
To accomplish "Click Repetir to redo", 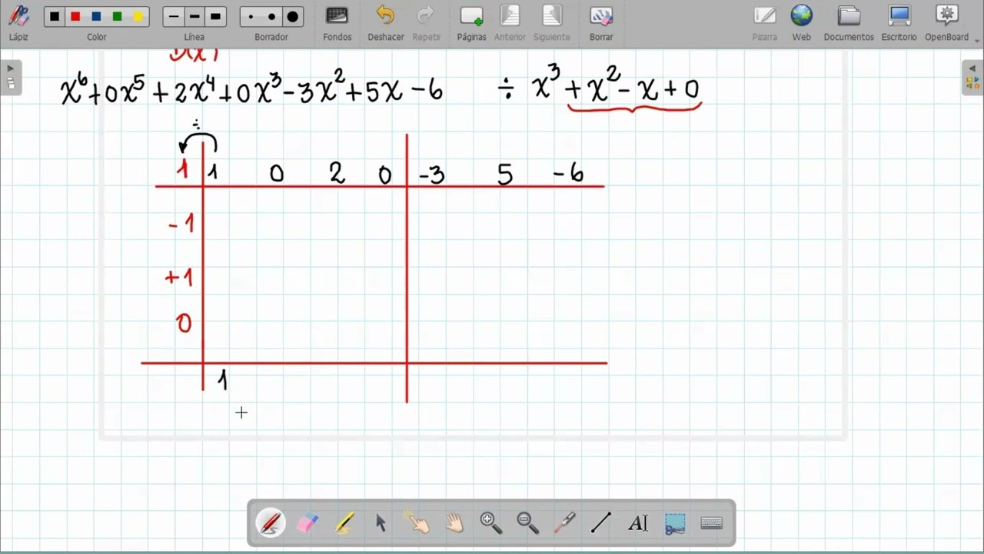I will click(x=426, y=22).
